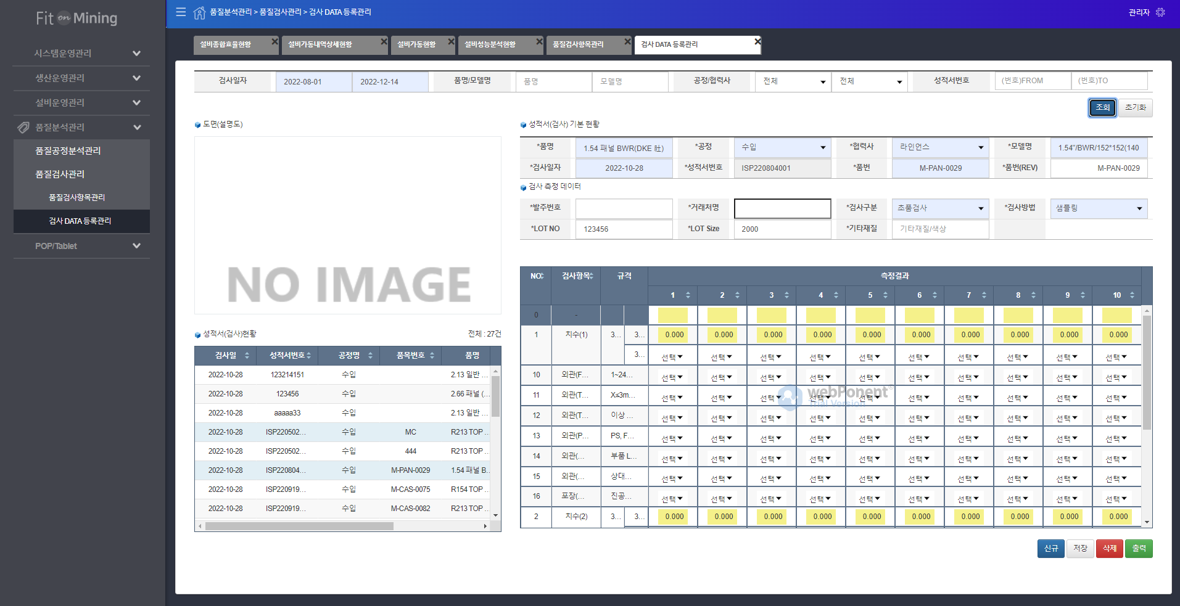Click the home icon in breadcrumb
This screenshot has width=1180, height=606.
[199, 12]
